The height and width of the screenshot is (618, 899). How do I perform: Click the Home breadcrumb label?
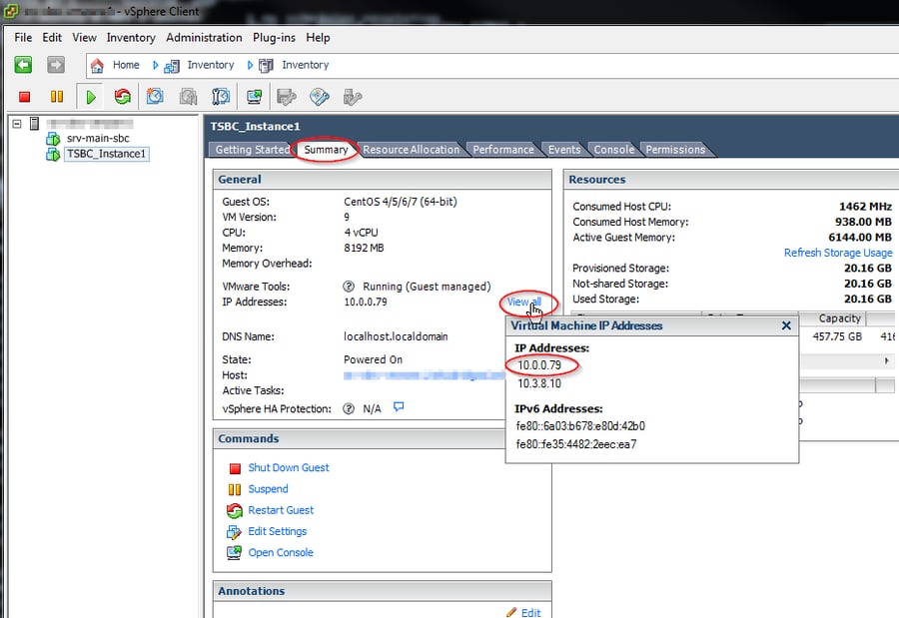point(126,65)
